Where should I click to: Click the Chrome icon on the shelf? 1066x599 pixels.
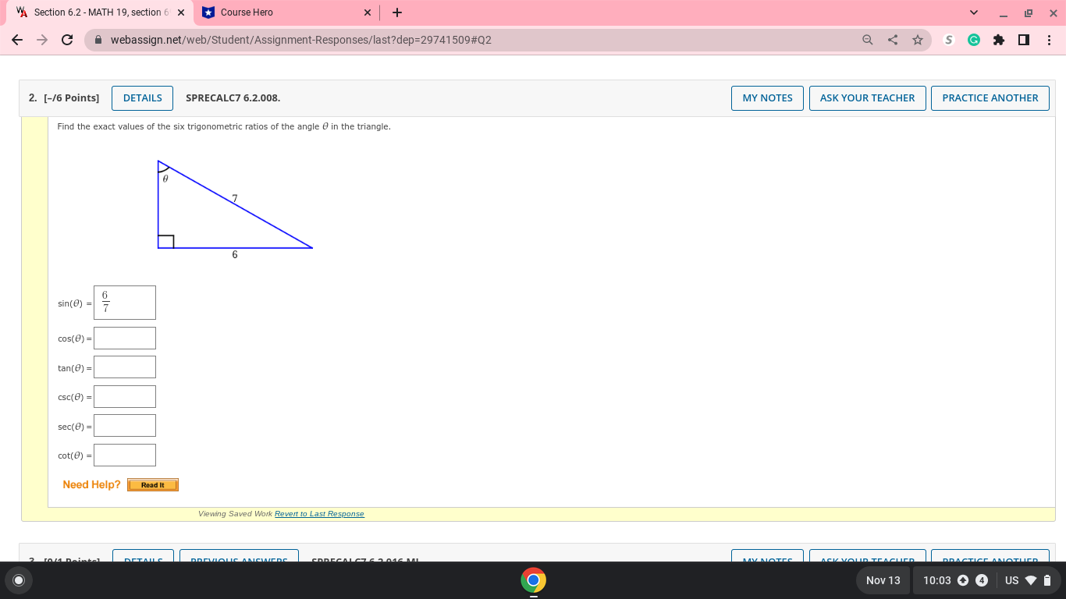point(533,580)
